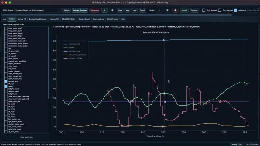Open the Devices / CAN Gateway tab
This screenshot has height=146, width=260.
38,19
